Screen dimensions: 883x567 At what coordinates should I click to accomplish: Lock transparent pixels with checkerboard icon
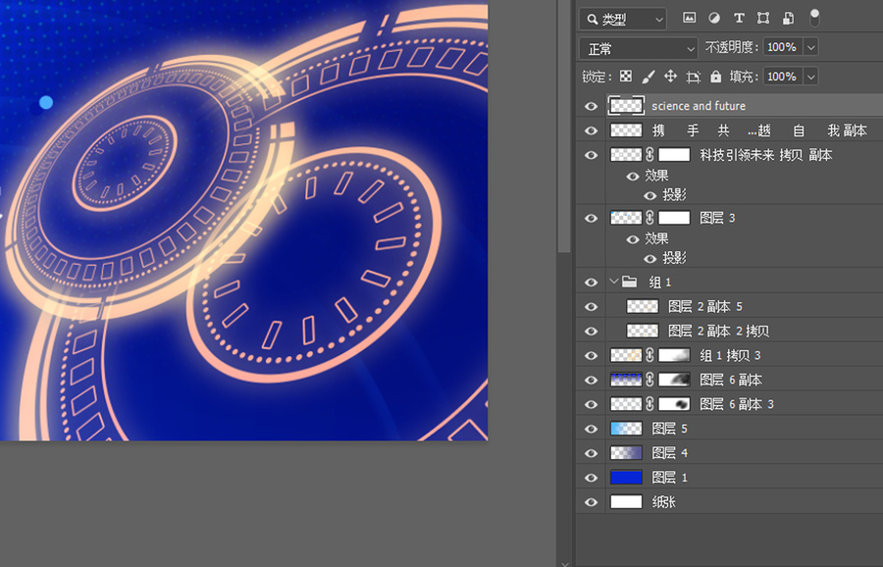[x=626, y=77]
